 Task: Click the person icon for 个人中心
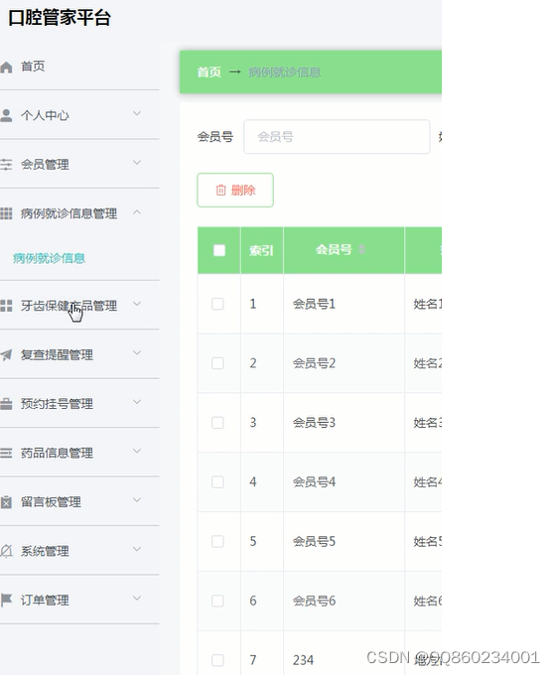(x=6, y=115)
